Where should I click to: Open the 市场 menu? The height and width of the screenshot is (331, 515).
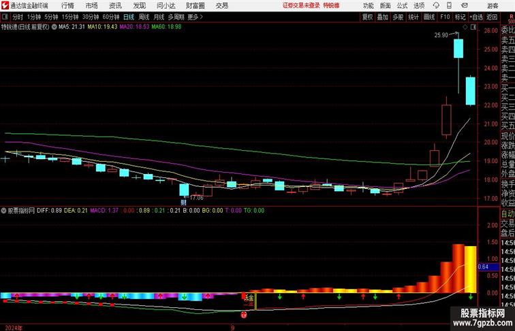(x=92, y=5)
